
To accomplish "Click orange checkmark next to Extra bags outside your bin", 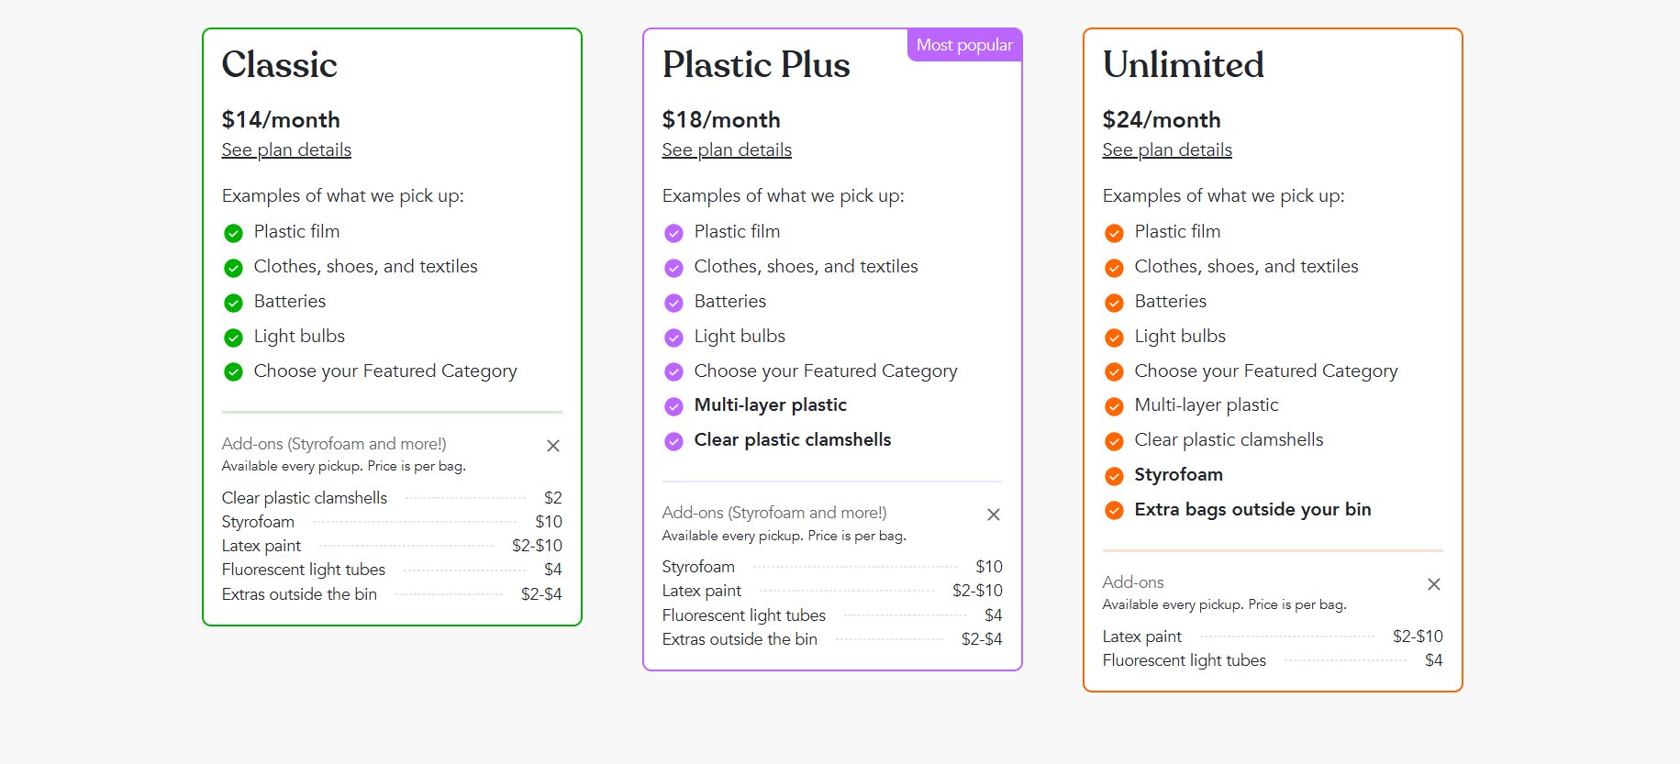I will [x=1114, y=511].
